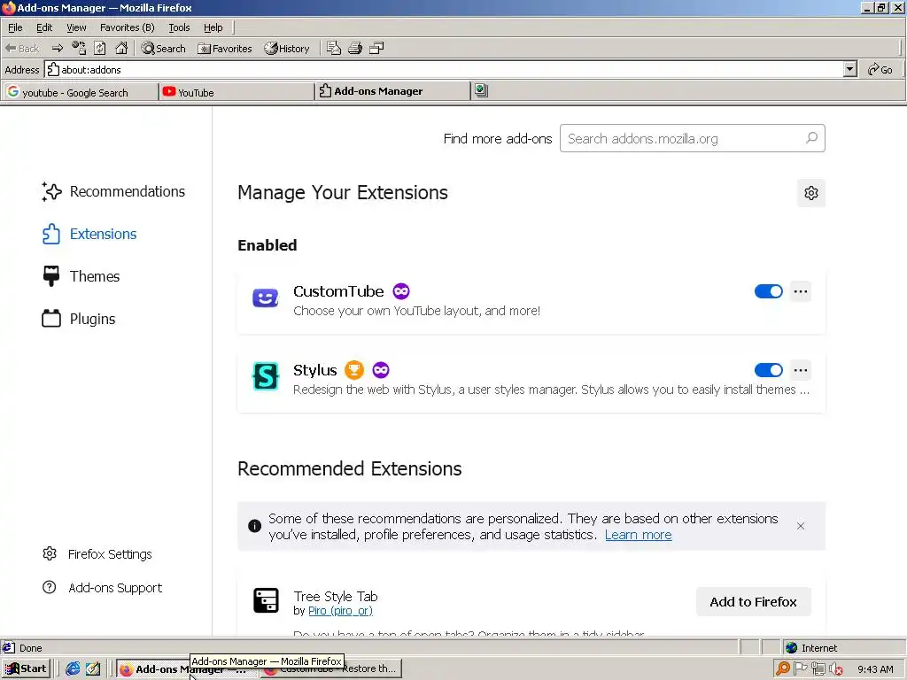This screenshot has width=907, height=680.
Task: Click the Stop loading toolbar icon
Action: coord(79,49)
